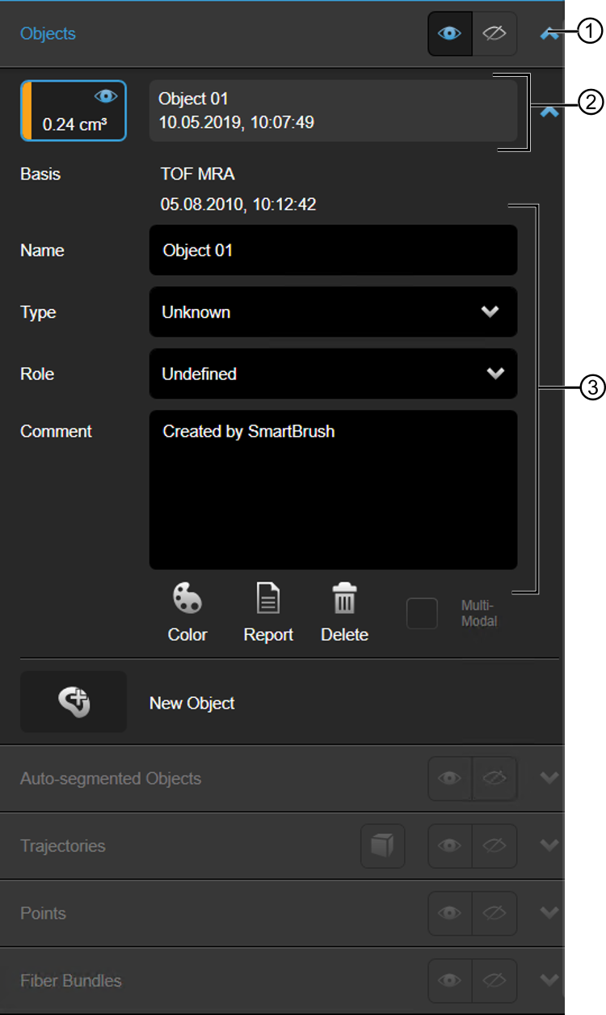The width and height of the screenshot is (606, 1015).
Task: Open the Role dropdown showing Undefined
Action: coord(333,374)
